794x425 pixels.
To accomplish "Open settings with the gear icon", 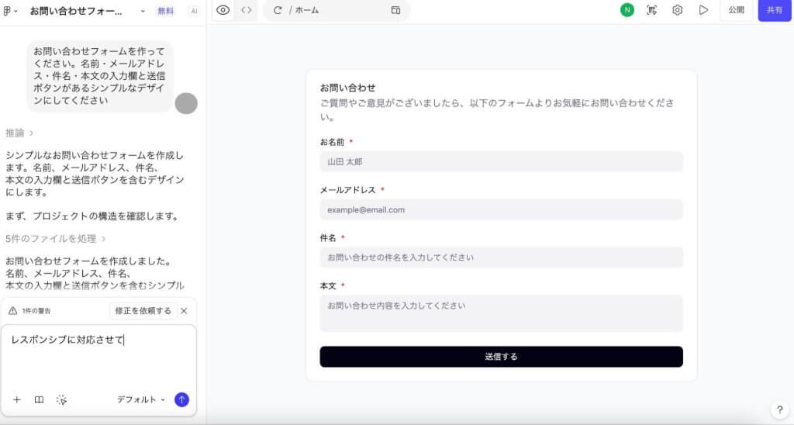I will tap(678, 10).
